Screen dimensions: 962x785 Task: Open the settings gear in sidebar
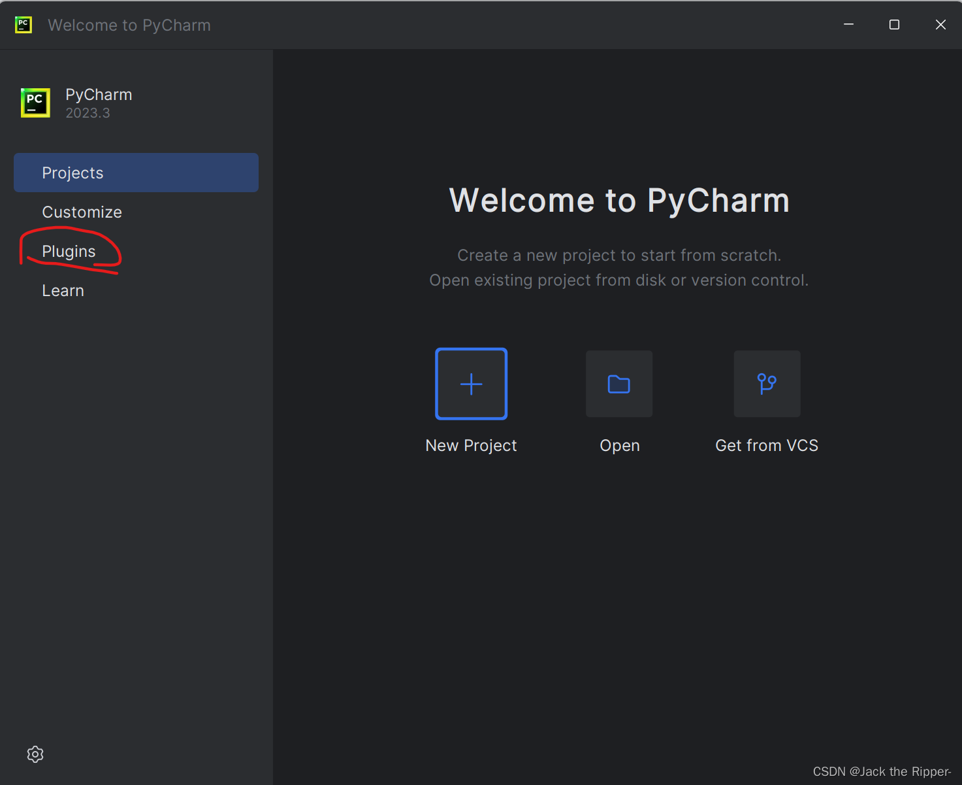[35, 754]
